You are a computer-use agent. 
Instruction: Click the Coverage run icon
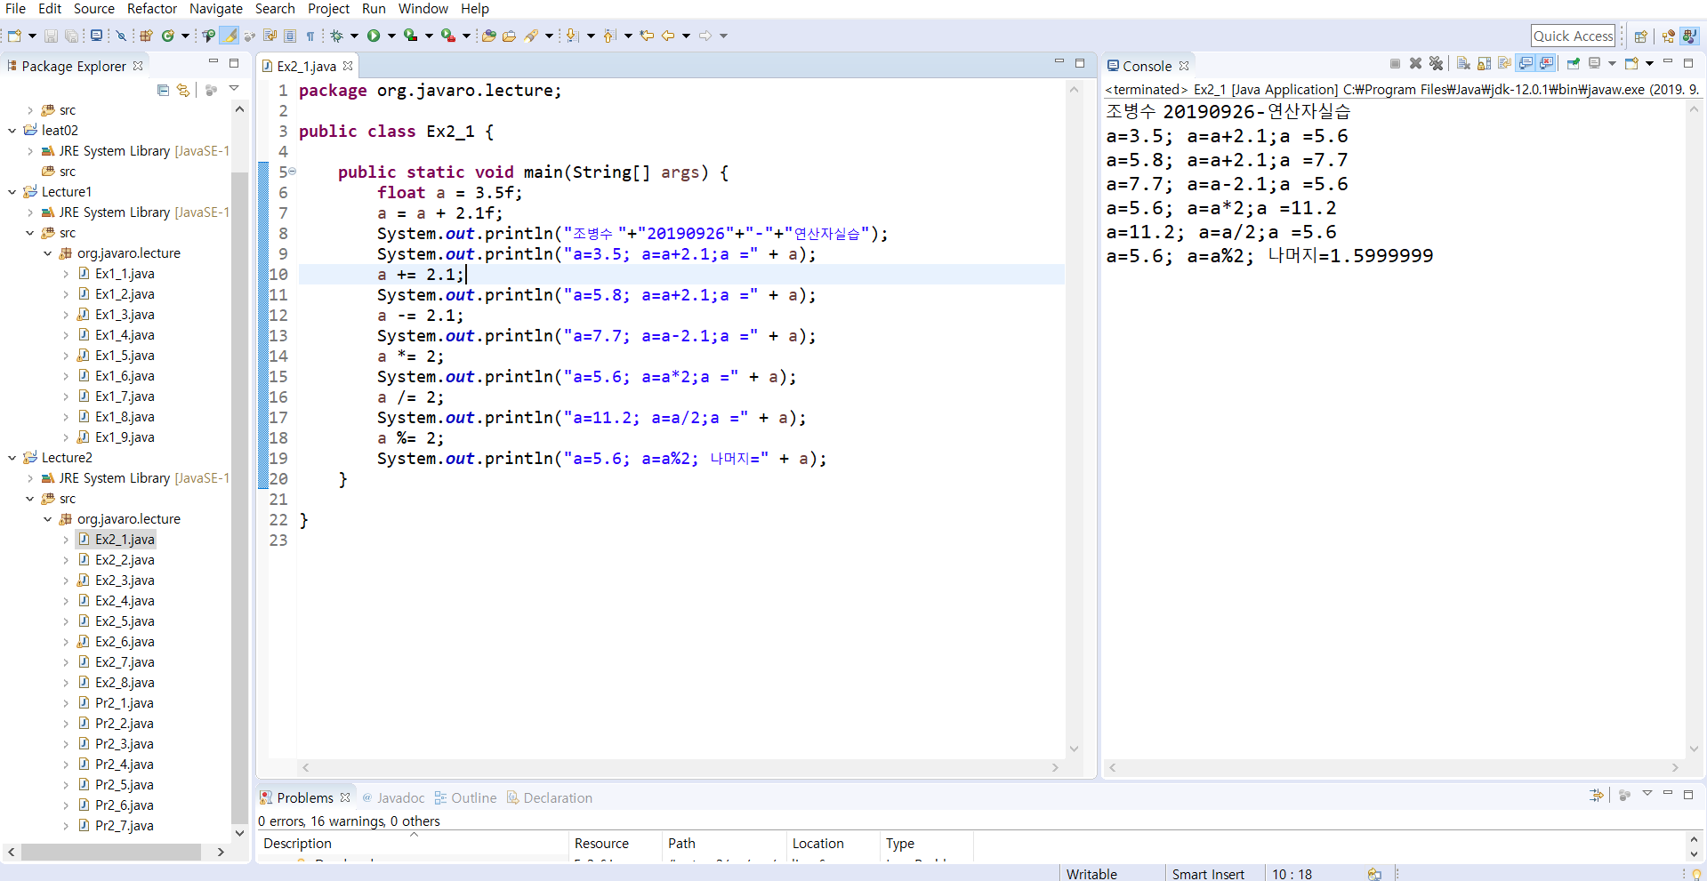point(410,36)
